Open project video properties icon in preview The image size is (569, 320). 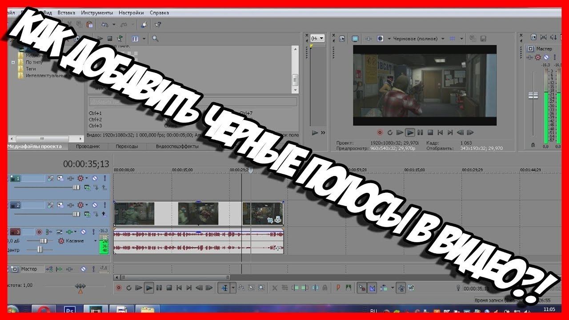(342, 39)
